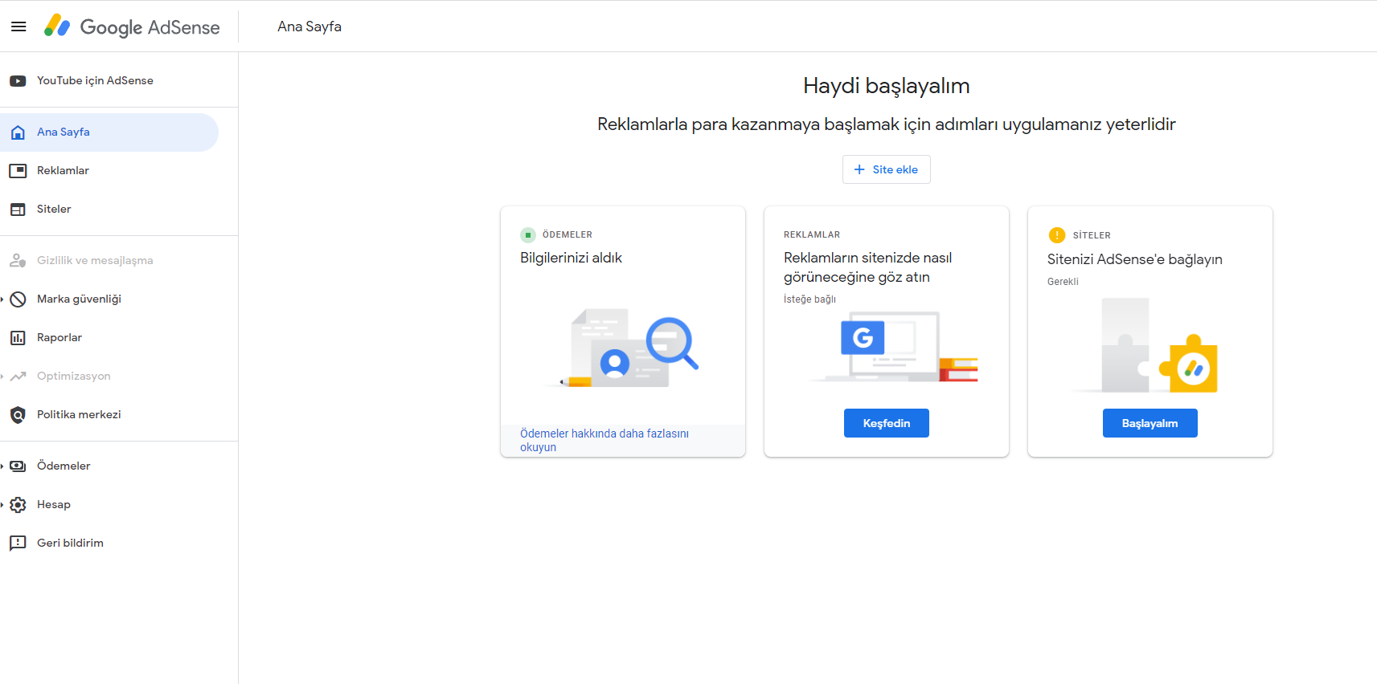
Task: Open YouTube için AdSense menu item
Action: (x=109, y=81)
